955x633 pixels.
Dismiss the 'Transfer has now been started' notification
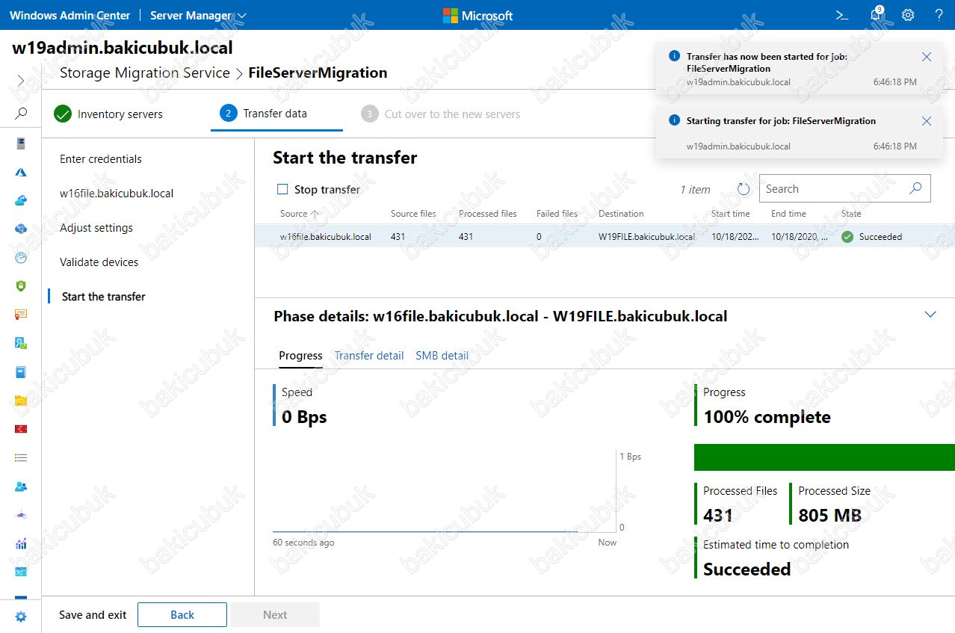927,57
